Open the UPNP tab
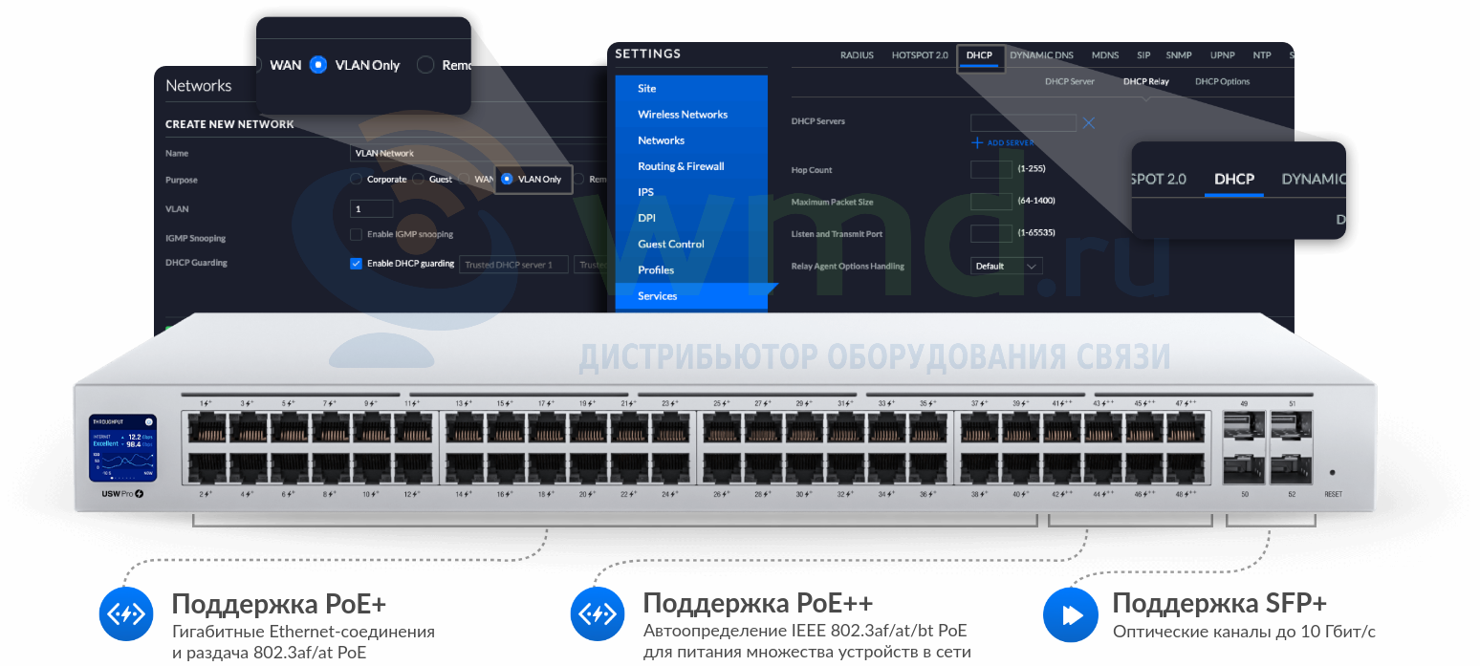Screen dimensions: 1480x666 tap(1222, 55)
